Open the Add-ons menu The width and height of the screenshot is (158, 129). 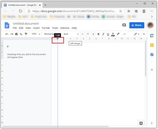[65, 28]
